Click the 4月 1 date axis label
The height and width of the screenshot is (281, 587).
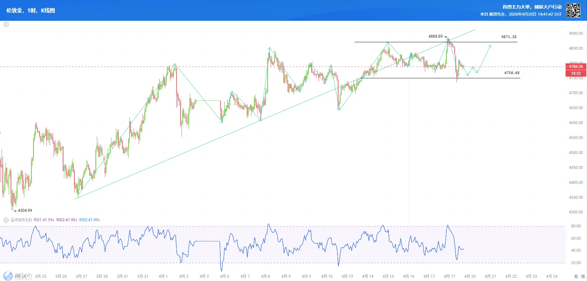coord(163,276)
